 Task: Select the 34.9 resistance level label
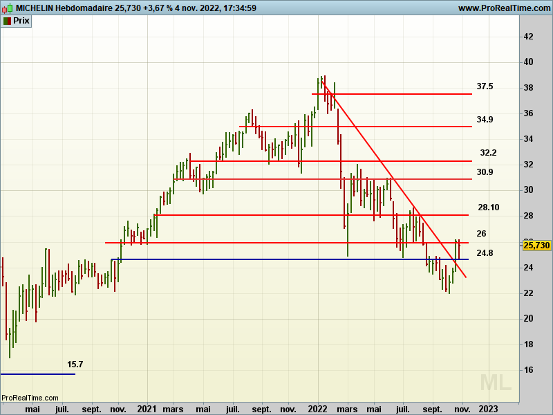point(485,120)
